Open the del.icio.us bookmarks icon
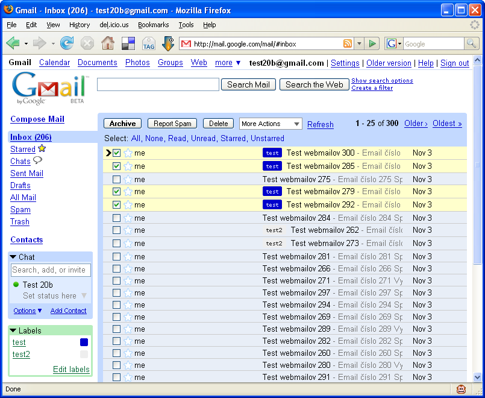This screenshot has width=485, height=398. click(x=128, y=43)
